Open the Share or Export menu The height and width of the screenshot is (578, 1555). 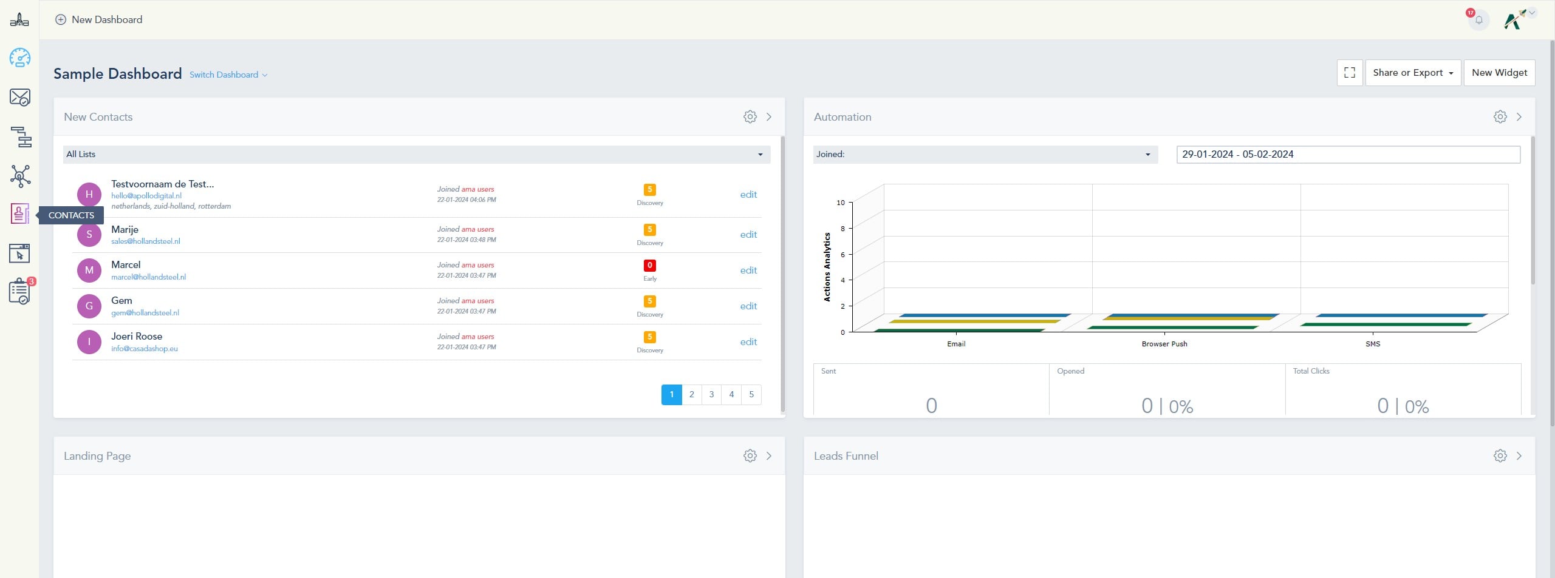pyautogui.click(x=1412, y=73)
